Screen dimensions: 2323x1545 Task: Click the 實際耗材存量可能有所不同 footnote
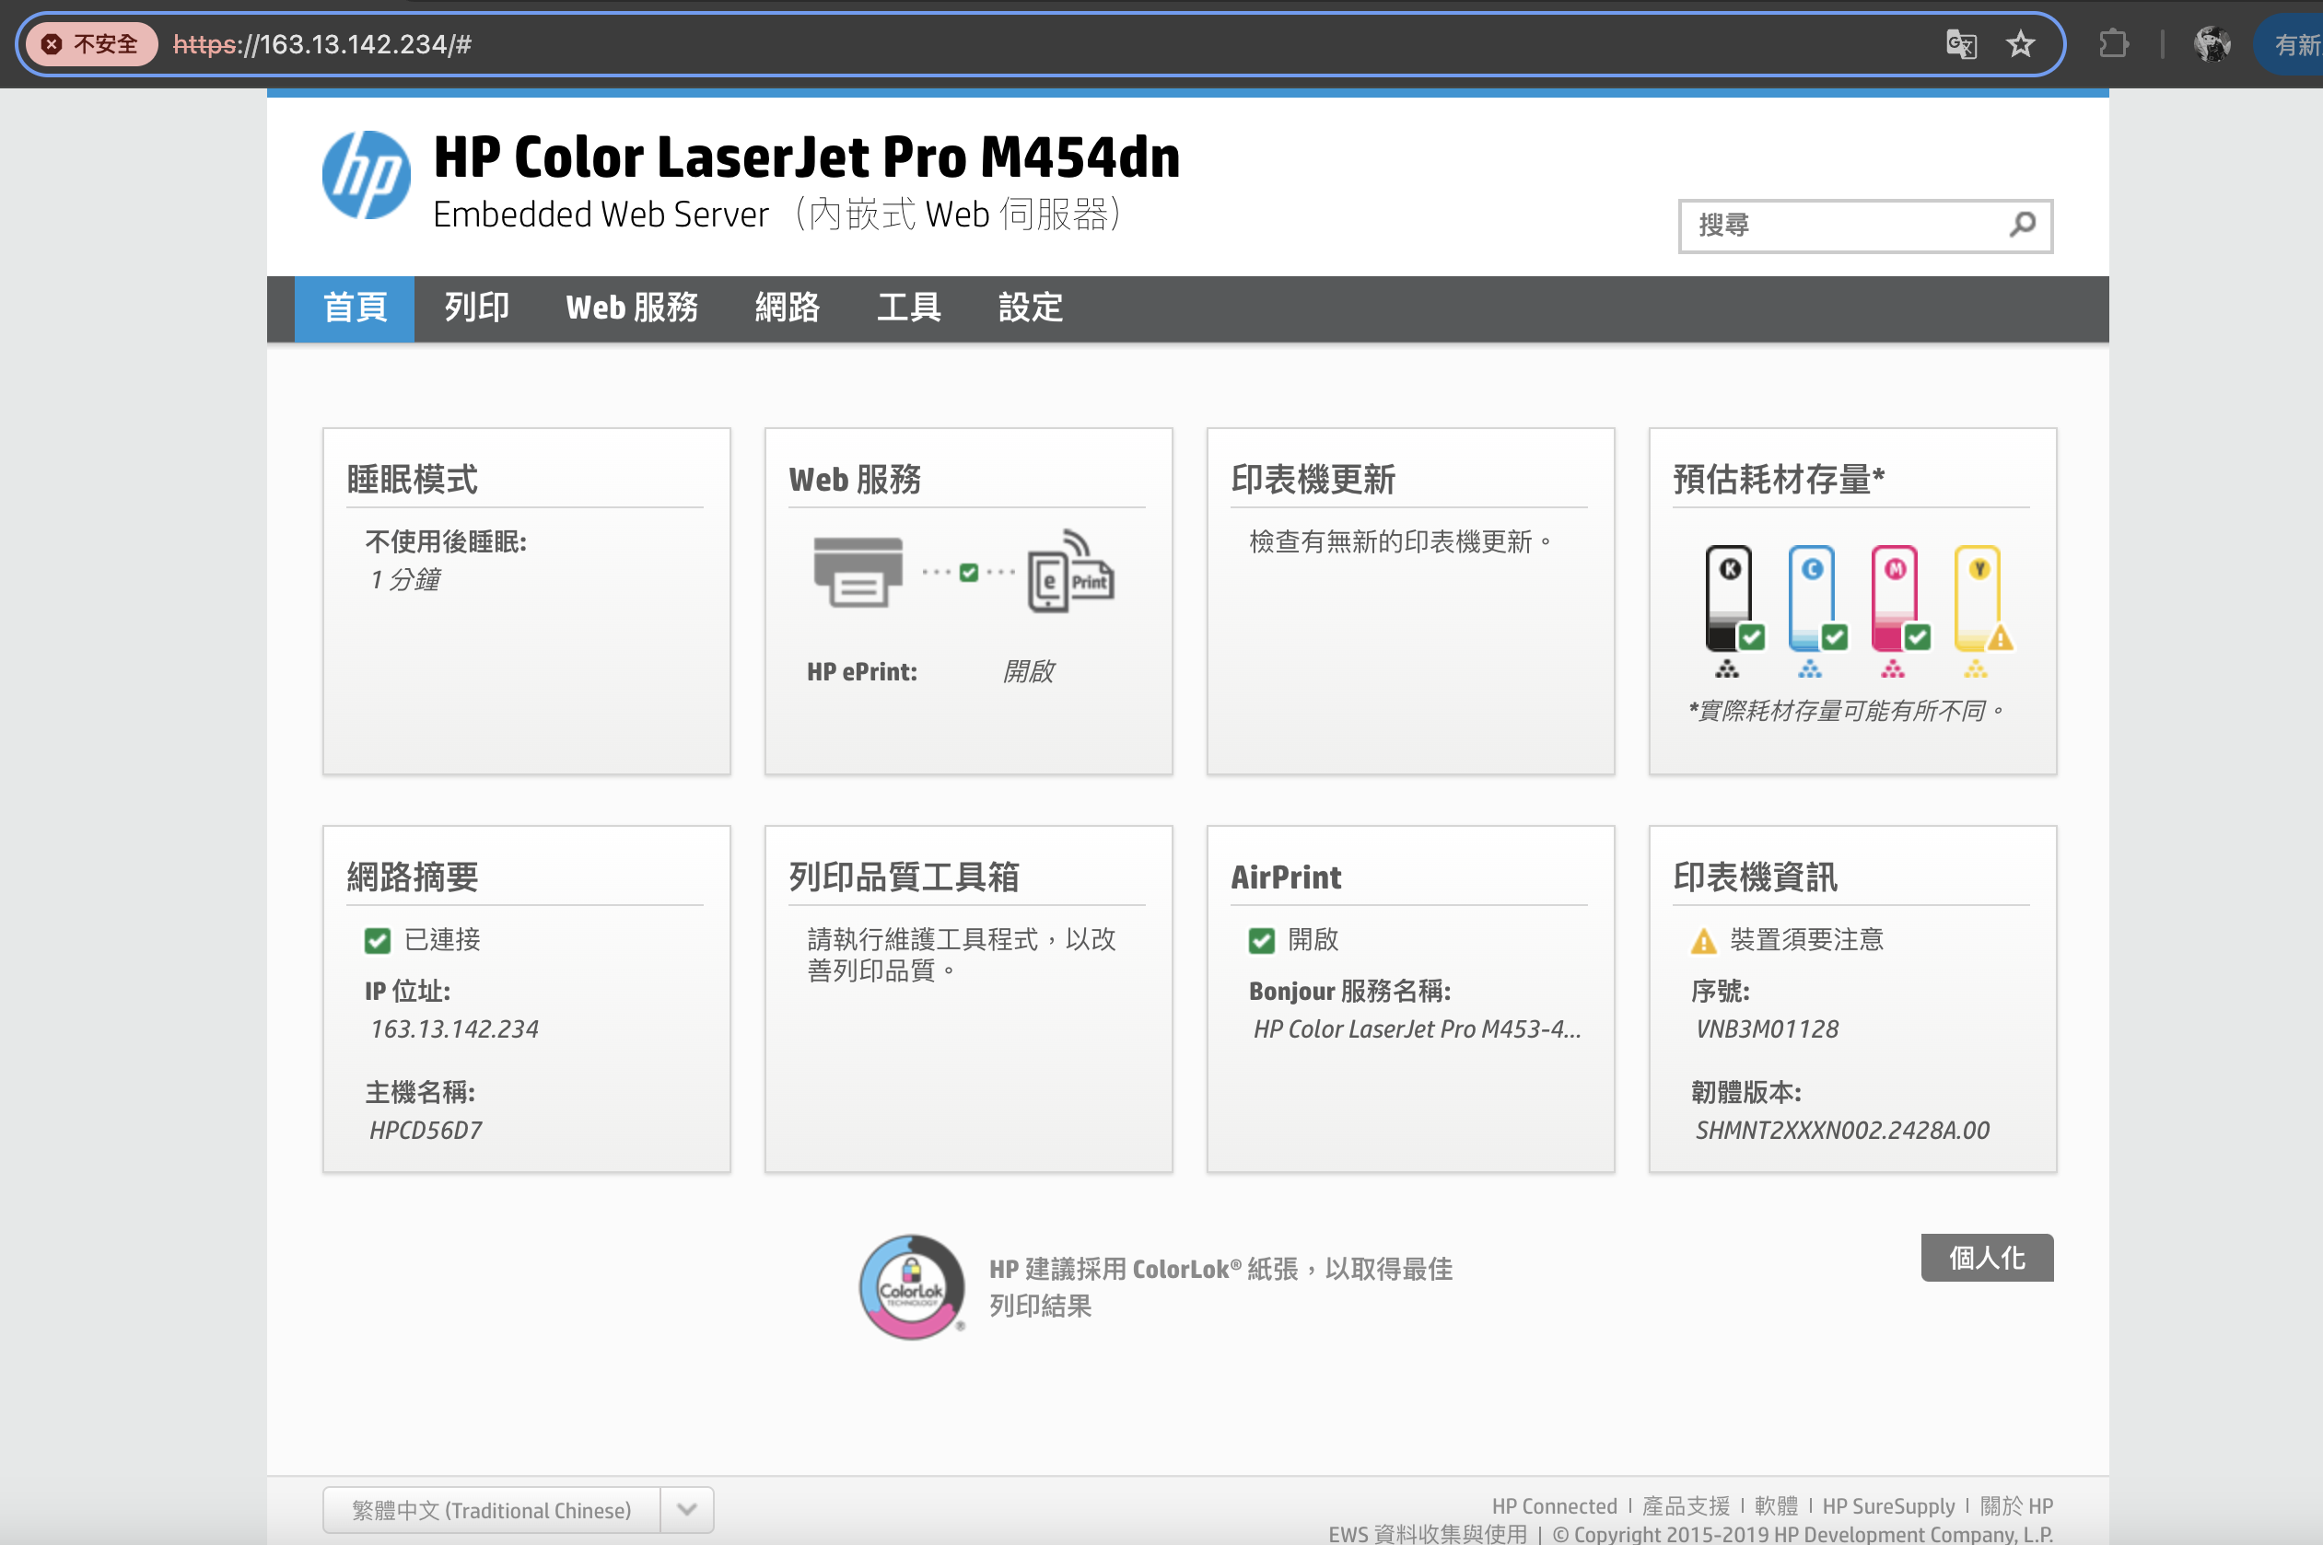click(x=1846, y=711)
